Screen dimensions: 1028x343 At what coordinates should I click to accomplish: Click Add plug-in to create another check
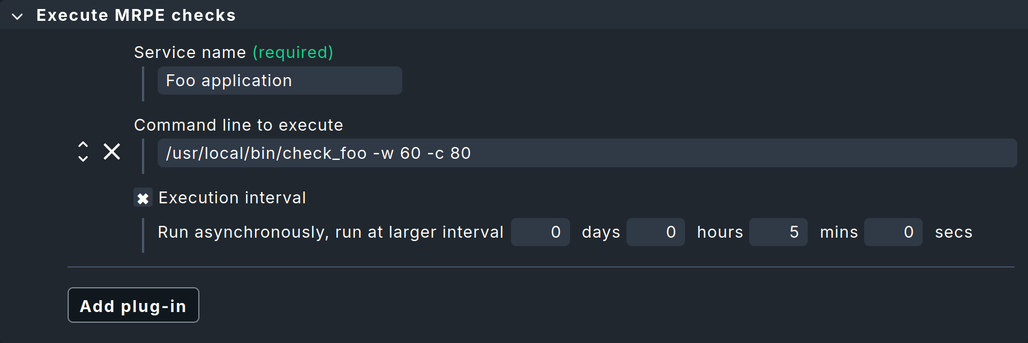(x=133, y=305)
